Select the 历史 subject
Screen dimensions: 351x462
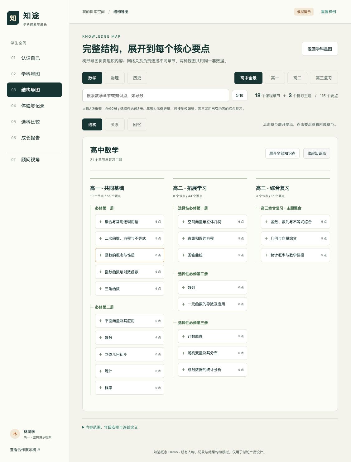pyautogui.click(x=137, y=78)
